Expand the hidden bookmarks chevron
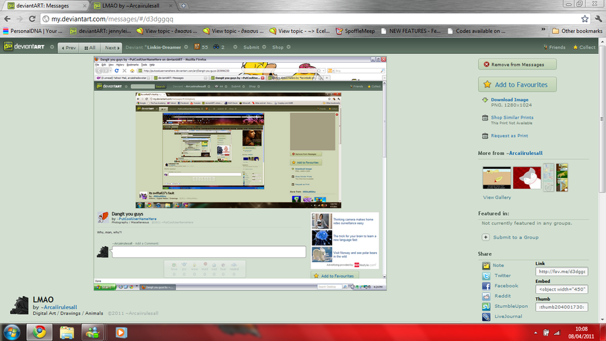 [x=543, y=30]
